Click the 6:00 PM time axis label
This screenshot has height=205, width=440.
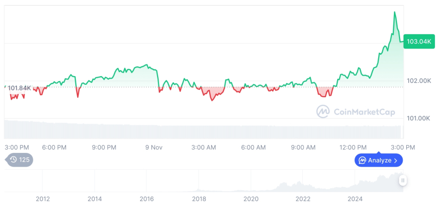pos(54,147)
